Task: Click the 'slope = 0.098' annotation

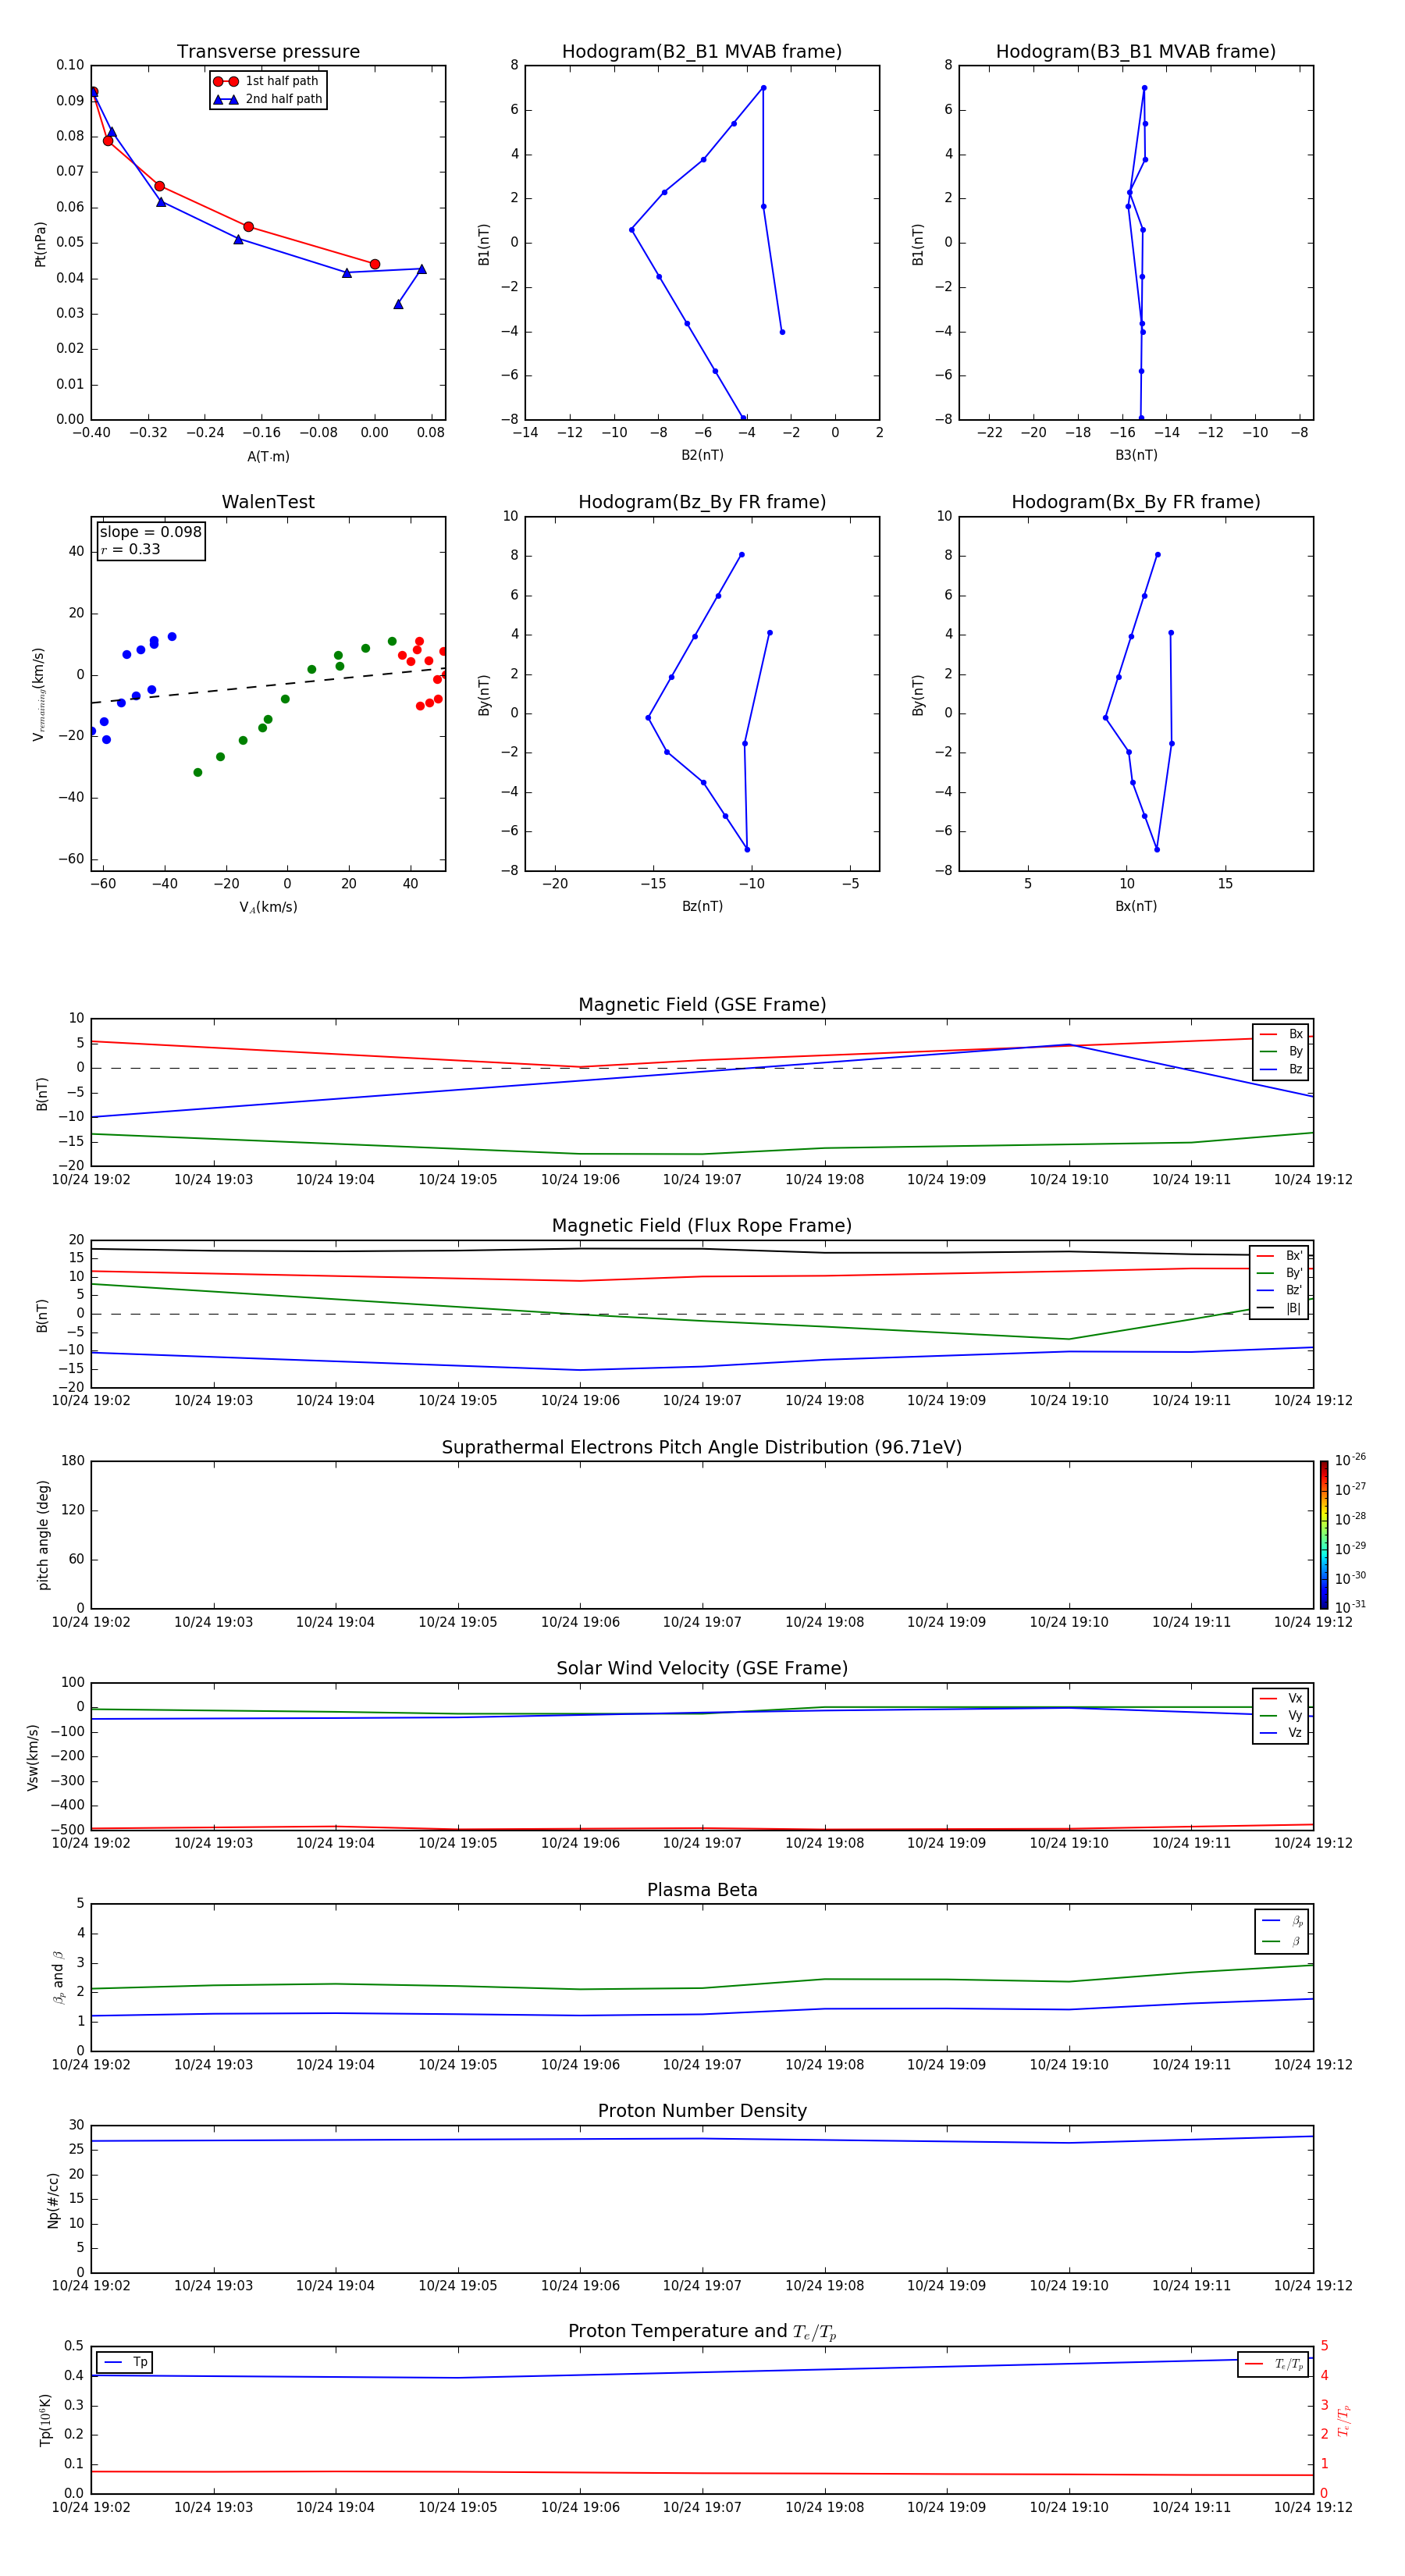Action: 151,532
